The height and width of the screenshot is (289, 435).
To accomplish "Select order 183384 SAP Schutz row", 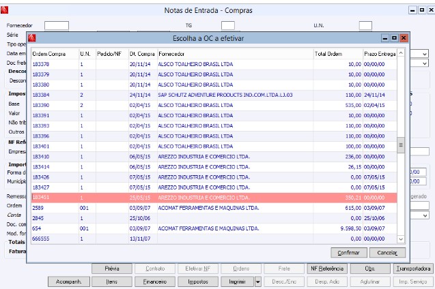I will pyautogui.click(x=214, y=95).
